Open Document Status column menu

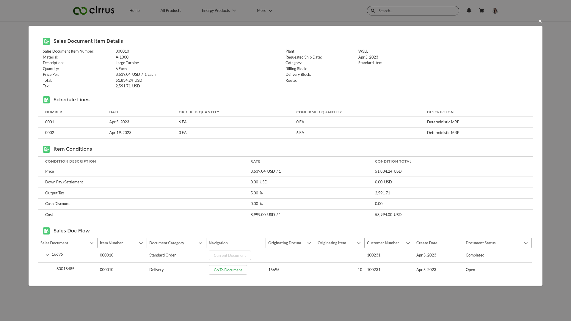coord(526,243)
